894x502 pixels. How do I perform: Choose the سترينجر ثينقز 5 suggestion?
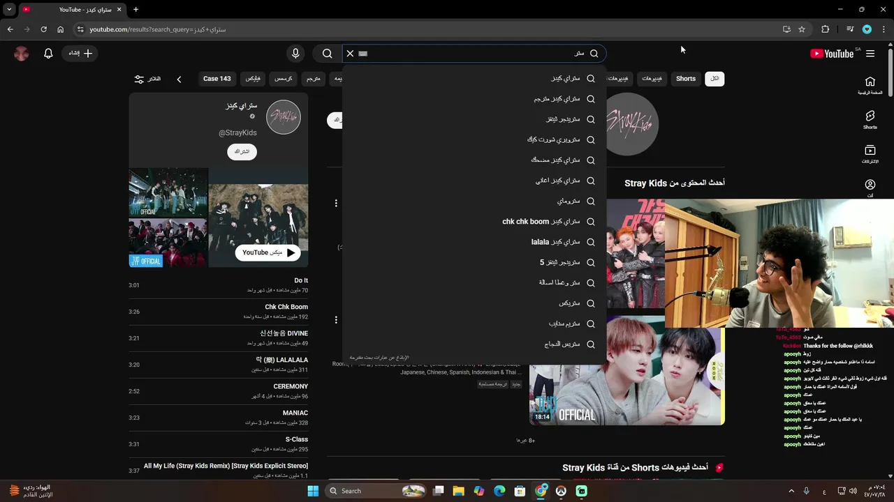pos(474,262)
